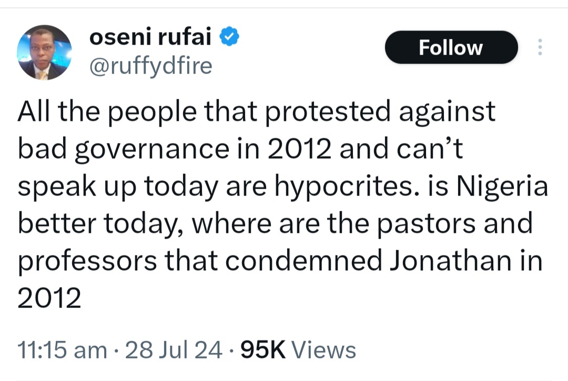Open oseni rufai's profile picture
Viewport: 568px width, 381px height.
[44, 53]
